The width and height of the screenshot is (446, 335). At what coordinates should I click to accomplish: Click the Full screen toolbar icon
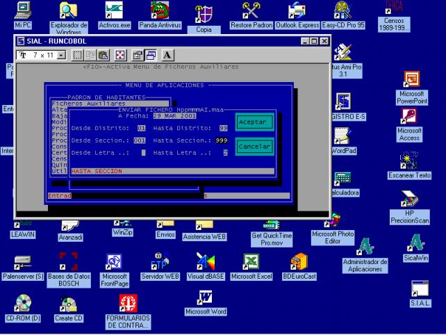click(120, 55)
